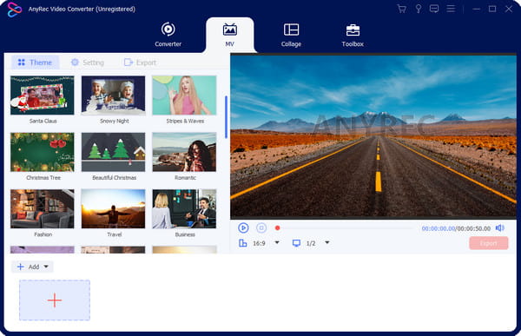The image size is (521, 336).
Task: Click the shopping cart purchase icon
Action: click(402, 9)
